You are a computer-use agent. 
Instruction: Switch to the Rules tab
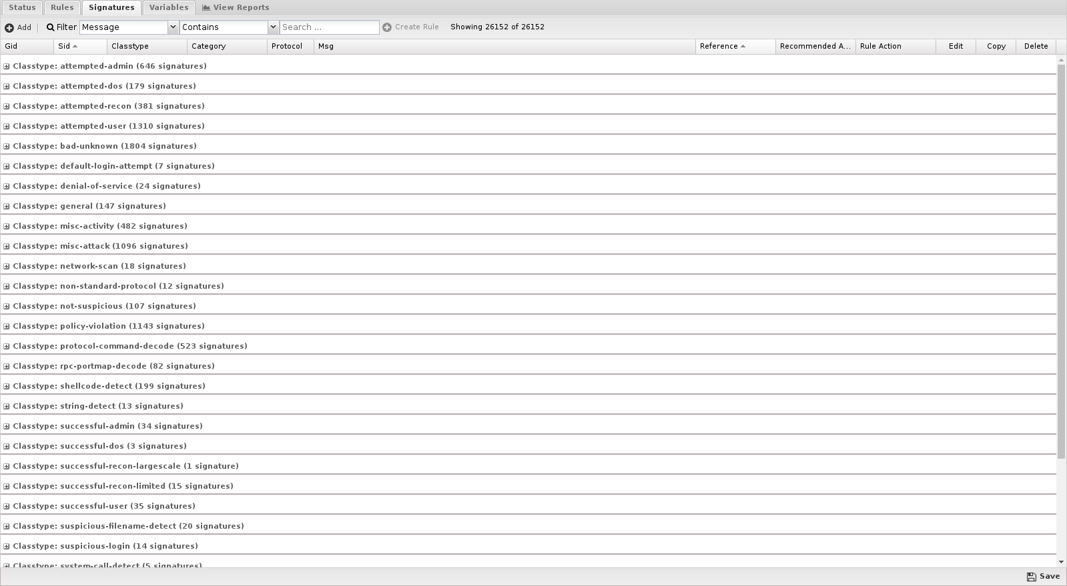[x=62, y=7]
